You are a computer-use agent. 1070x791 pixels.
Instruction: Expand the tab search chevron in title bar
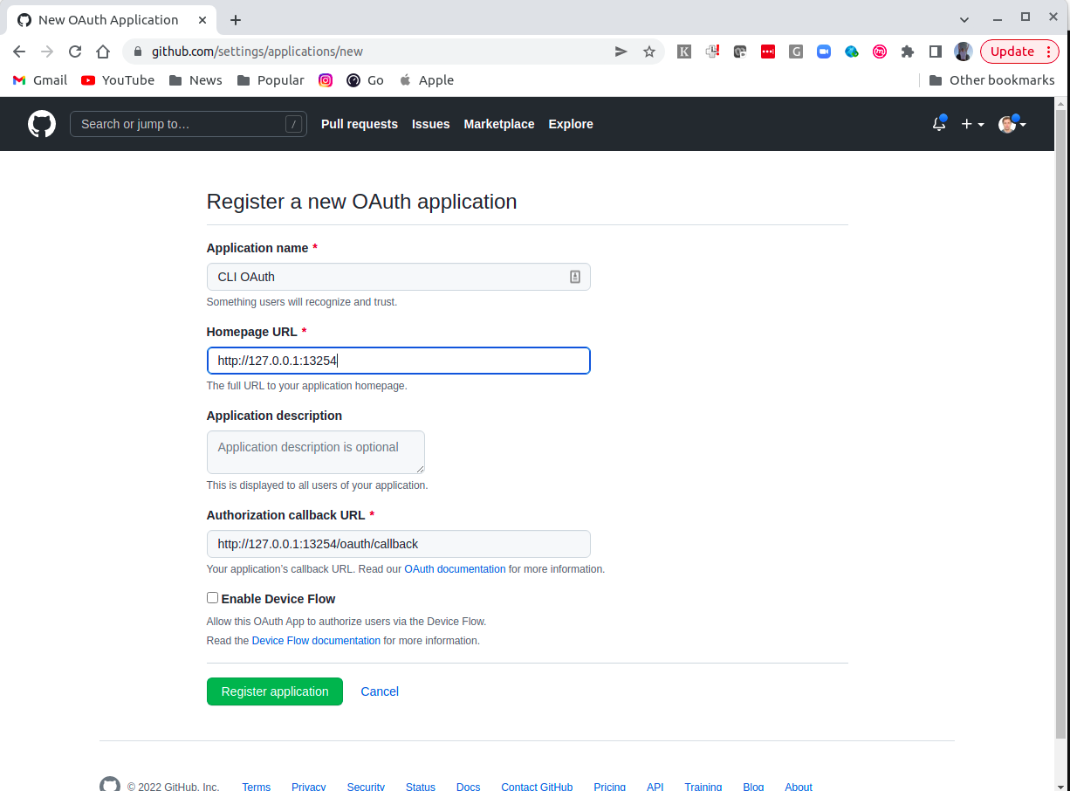(964, 19)
